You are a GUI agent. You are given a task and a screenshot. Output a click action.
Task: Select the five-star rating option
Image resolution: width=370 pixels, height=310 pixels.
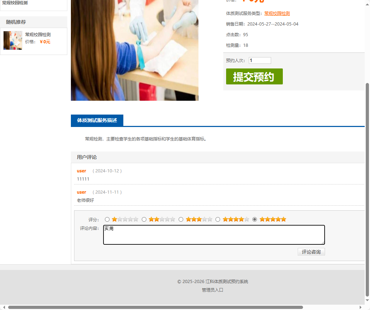point(255,219)
